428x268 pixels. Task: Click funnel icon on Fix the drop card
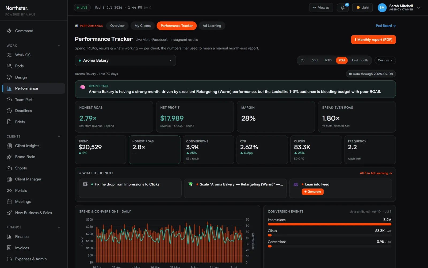[x=85, y=184]
